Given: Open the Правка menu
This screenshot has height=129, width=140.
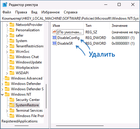Looking at the screenshot, I should 21,12.
